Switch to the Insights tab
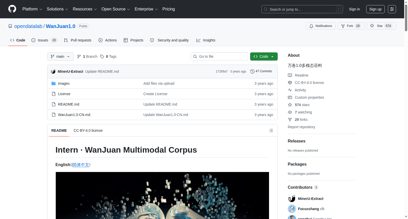 click(206, 40)
